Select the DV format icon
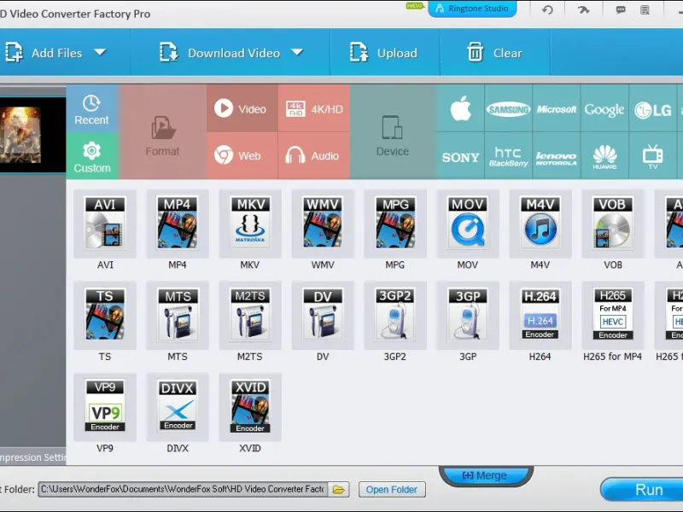 pyautogui.click(x=323, y=315)
